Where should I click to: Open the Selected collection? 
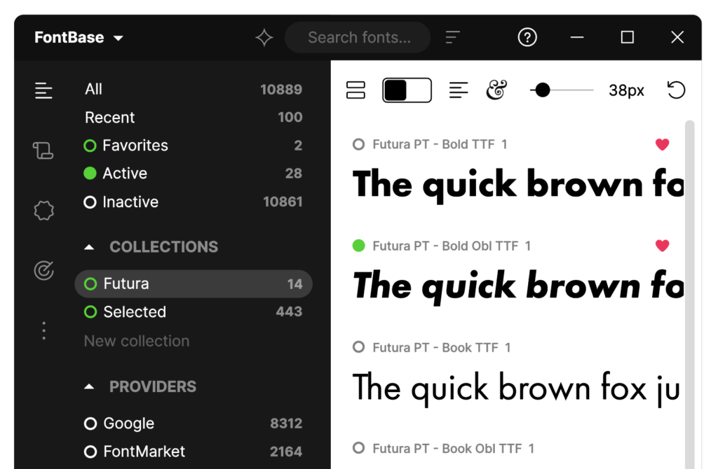194,311
